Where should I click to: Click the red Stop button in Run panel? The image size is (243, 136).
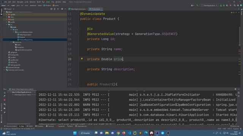pyautogui.click(x=5, y=100)
